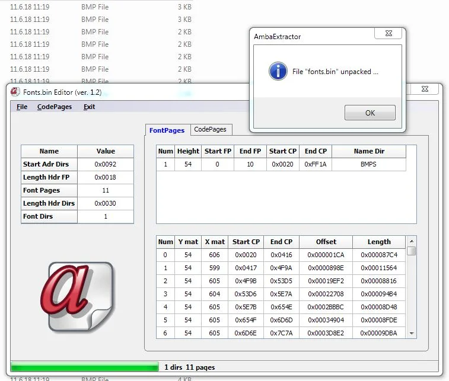Select the Length Hdr FP value 0x0018
The width and height of the screenshot is (449, 381).
[106, 177]
